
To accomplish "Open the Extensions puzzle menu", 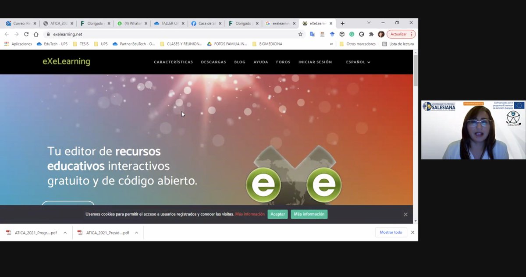I will point(371,34).
